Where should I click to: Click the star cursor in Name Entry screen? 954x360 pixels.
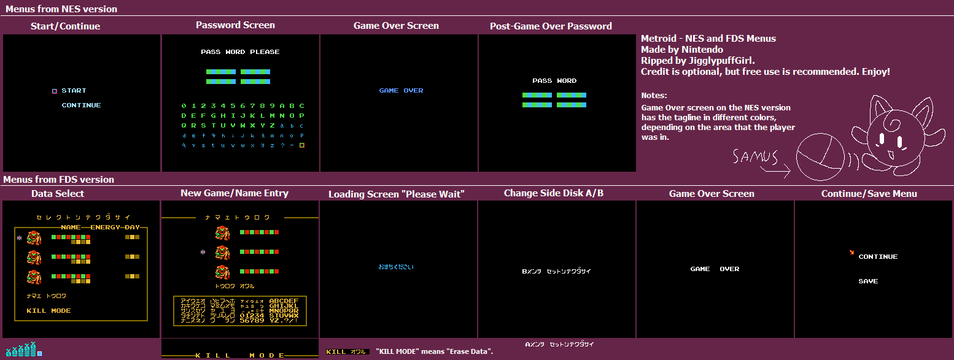203,252
